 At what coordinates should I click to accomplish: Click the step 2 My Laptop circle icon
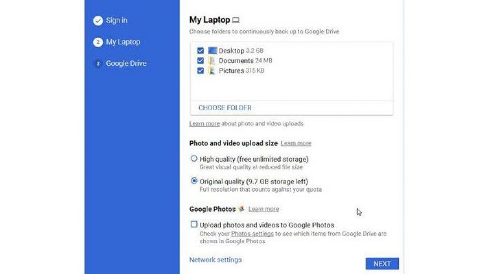pos(98,42)
